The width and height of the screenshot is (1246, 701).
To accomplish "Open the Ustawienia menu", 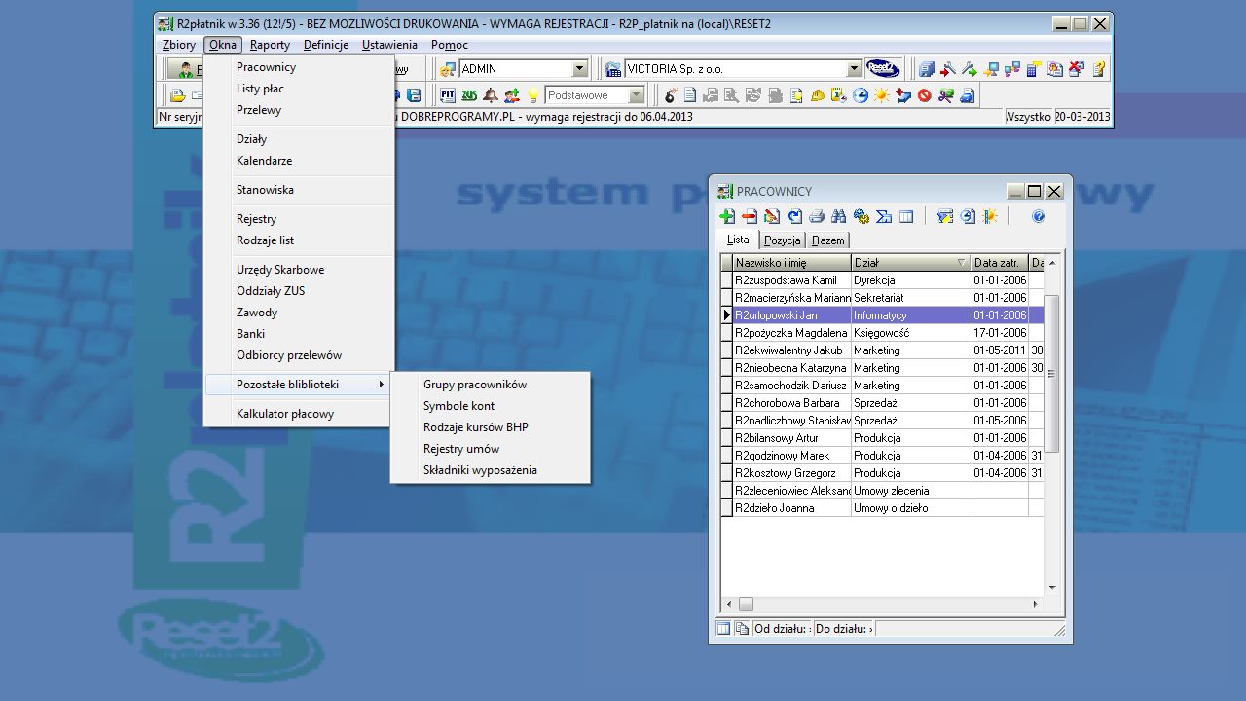I will click(389, 45).
